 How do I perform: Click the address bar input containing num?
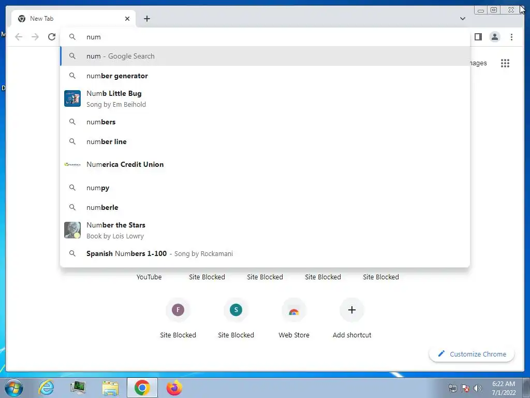[265, 37]
